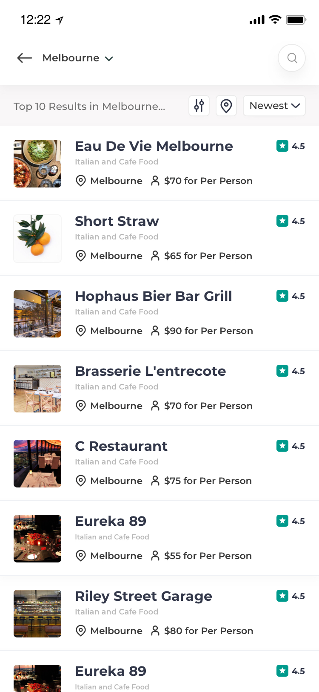This screenshot has height=692, width=319.
Task: Tap the map location pin button
Action: tap(226, 106)
